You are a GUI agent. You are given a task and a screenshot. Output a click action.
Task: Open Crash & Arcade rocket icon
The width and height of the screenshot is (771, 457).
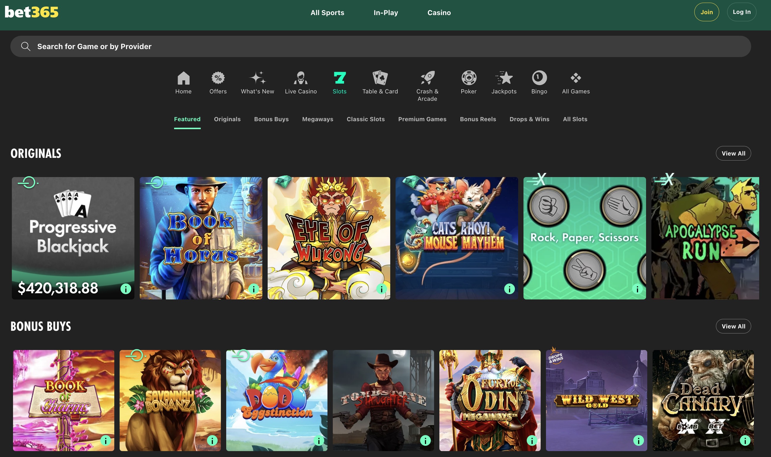pos(428,78)
